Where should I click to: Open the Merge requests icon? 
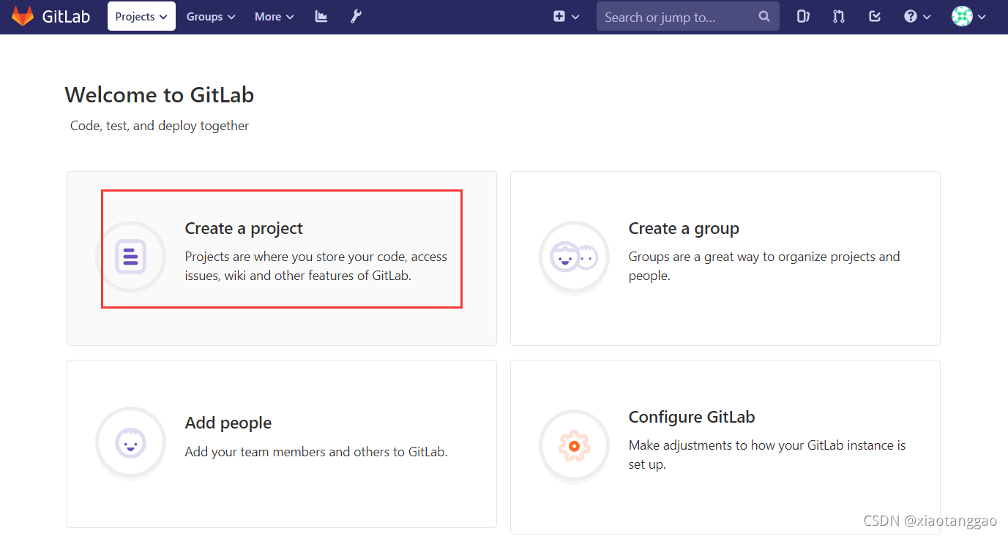click(839, 16)
